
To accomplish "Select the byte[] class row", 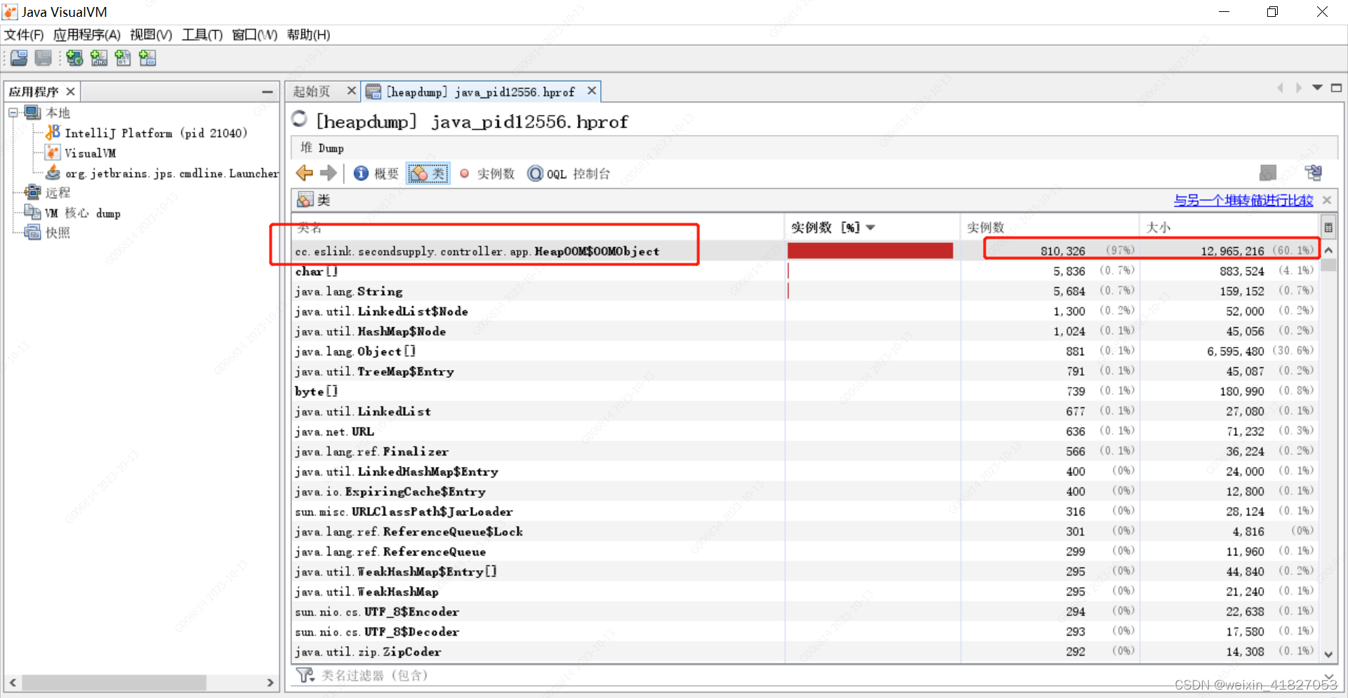I will click(806, 391).
